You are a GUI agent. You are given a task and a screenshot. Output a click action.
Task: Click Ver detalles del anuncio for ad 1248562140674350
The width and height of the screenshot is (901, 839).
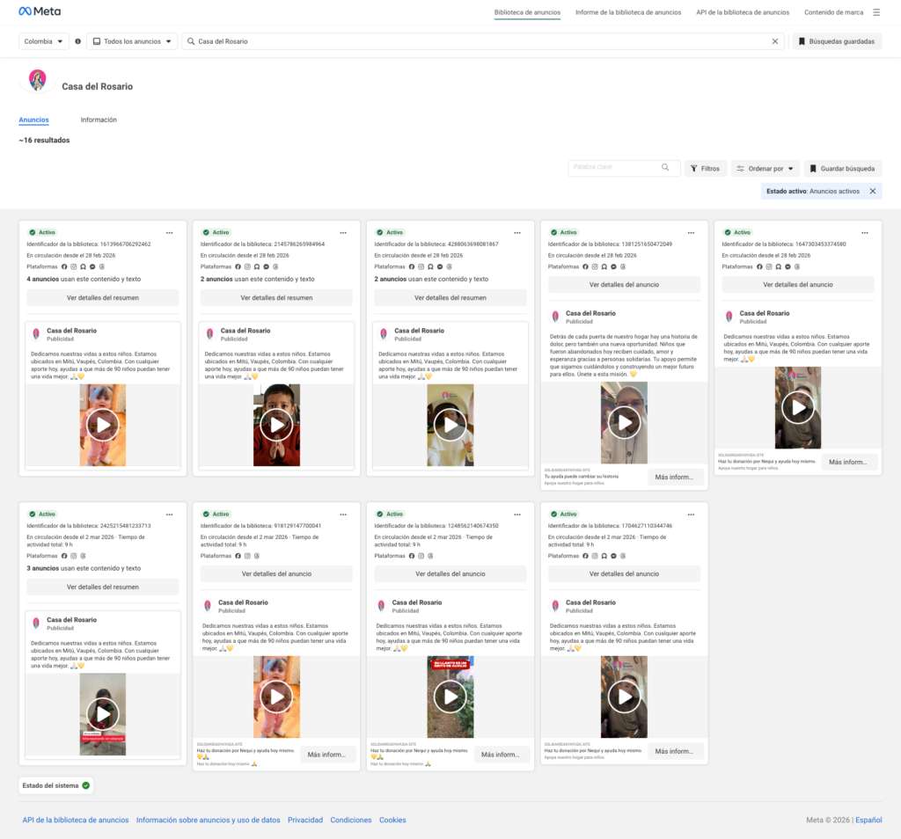[450, 573]
